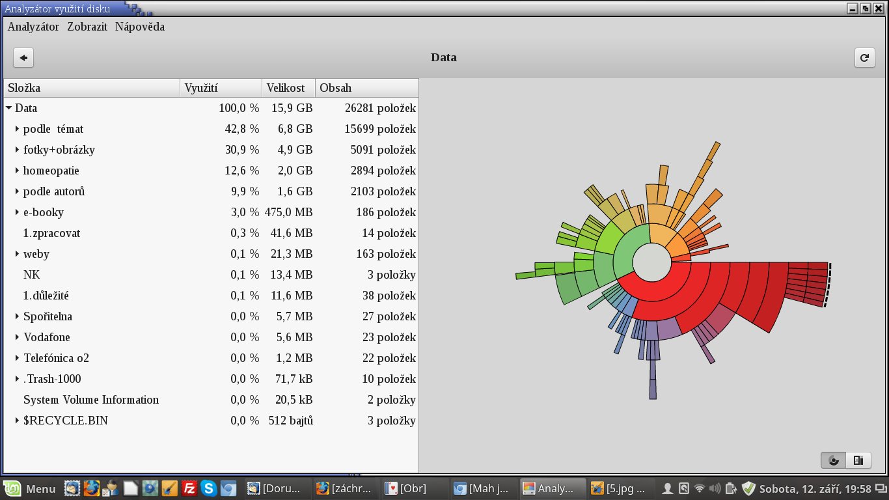The image size is (889, 500).
Task: Launch FileZilla from the panel
Action: tap(189, 488)
